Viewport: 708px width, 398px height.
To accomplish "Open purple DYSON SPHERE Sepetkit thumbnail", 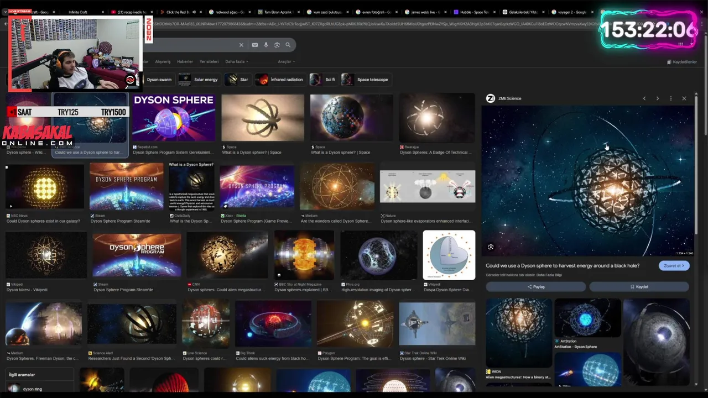I will 174,118.
